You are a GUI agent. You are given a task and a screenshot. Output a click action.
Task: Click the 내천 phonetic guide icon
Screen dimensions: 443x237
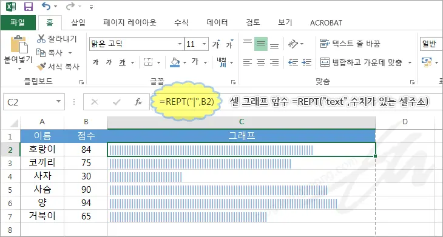point(221,62)
